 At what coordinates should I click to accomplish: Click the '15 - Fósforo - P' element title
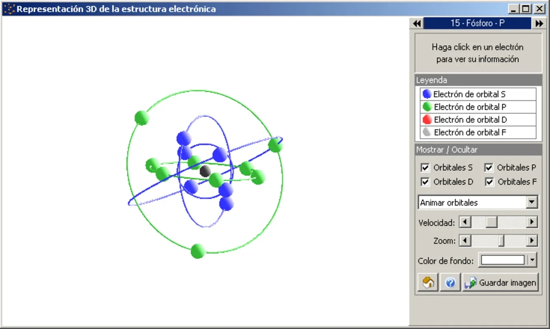coord(478,23)
